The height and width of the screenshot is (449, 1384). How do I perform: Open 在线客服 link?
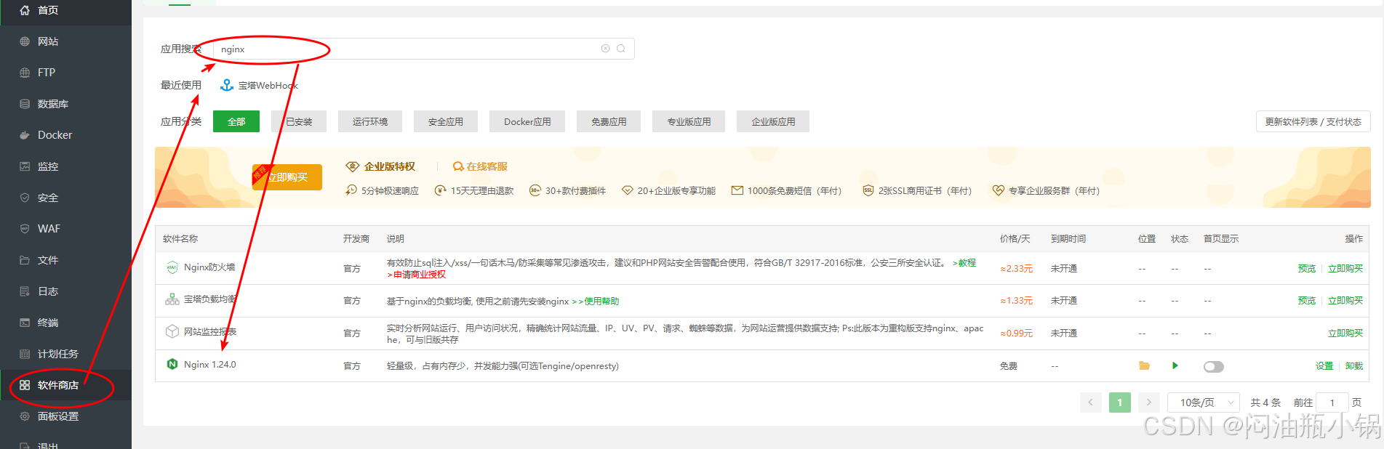[480, 166]
